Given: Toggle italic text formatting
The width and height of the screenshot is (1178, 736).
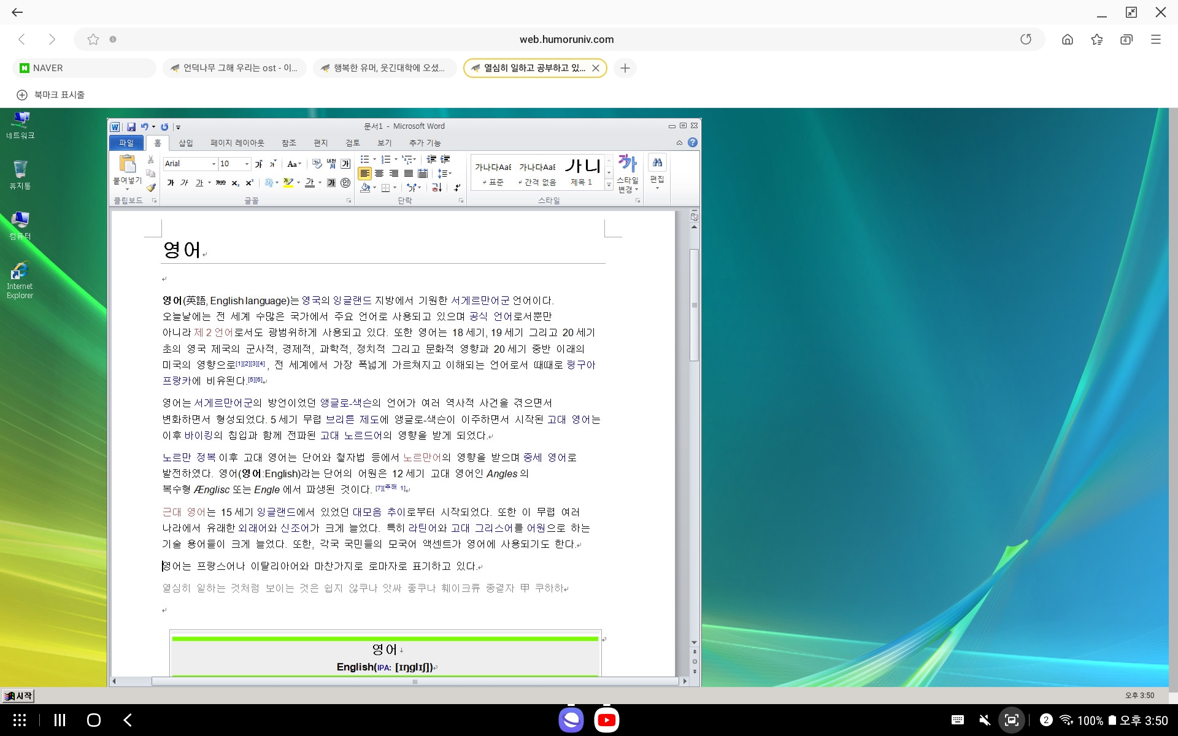Looking at the screenshot, I should pyautogui.click(x=184, y=183).
